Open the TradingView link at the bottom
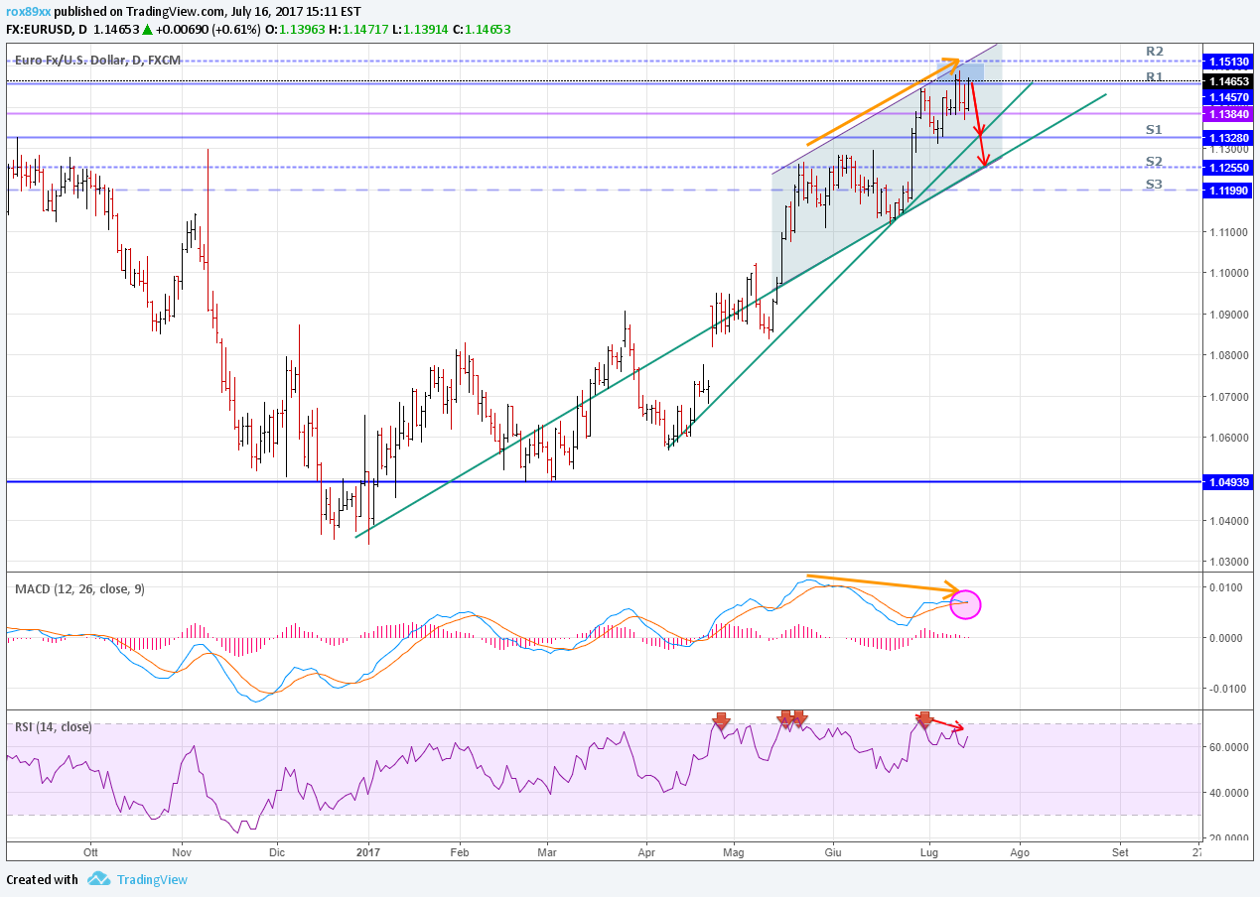Screen dimensions: 1260x897 [x=151, y=879]
